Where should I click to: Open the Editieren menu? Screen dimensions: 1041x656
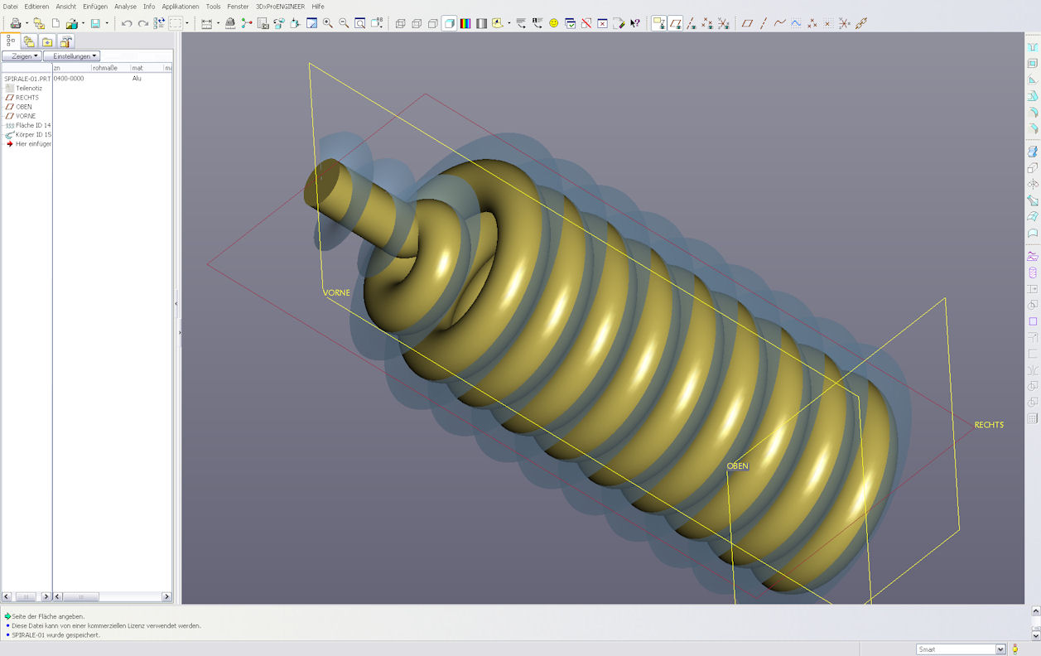tap(36, 6)
